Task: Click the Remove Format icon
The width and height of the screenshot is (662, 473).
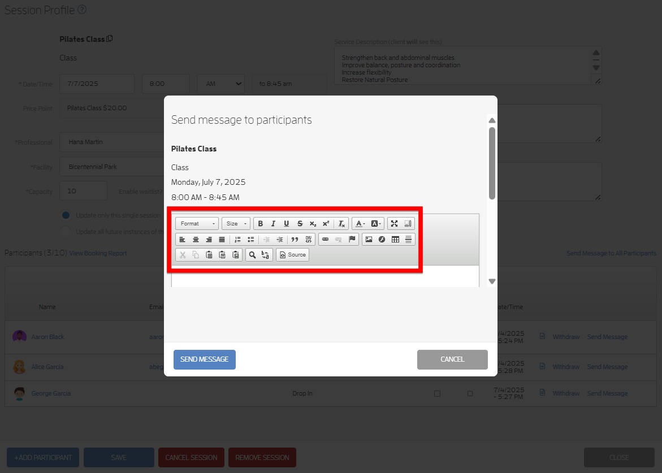Action: click(341, 224)
